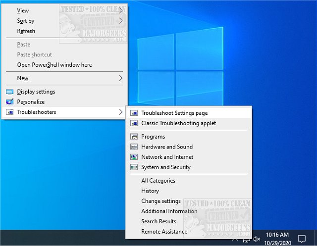Choose Open PowerShell window here
Screen dimensions: 317x246
tap(54, 65)
